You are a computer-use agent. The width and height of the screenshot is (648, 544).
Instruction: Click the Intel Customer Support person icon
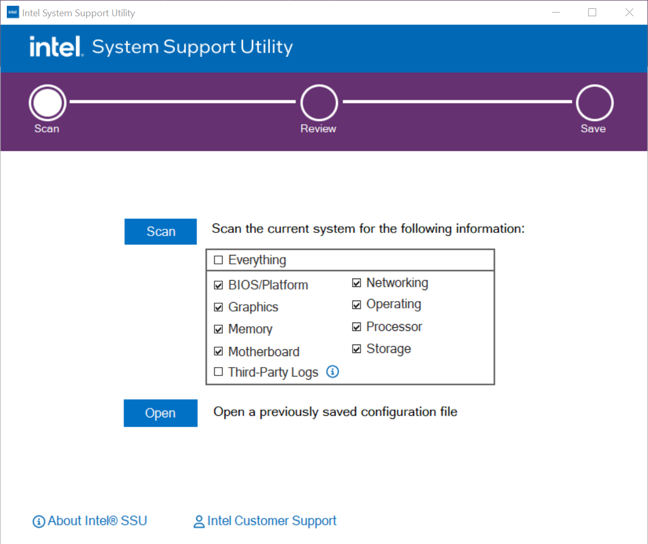click(199, 521)
